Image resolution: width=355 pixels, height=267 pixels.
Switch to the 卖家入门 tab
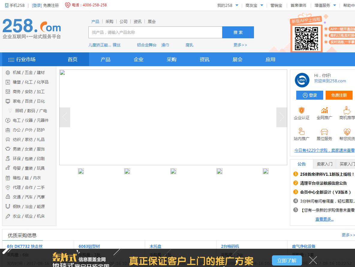coord(325,164)
